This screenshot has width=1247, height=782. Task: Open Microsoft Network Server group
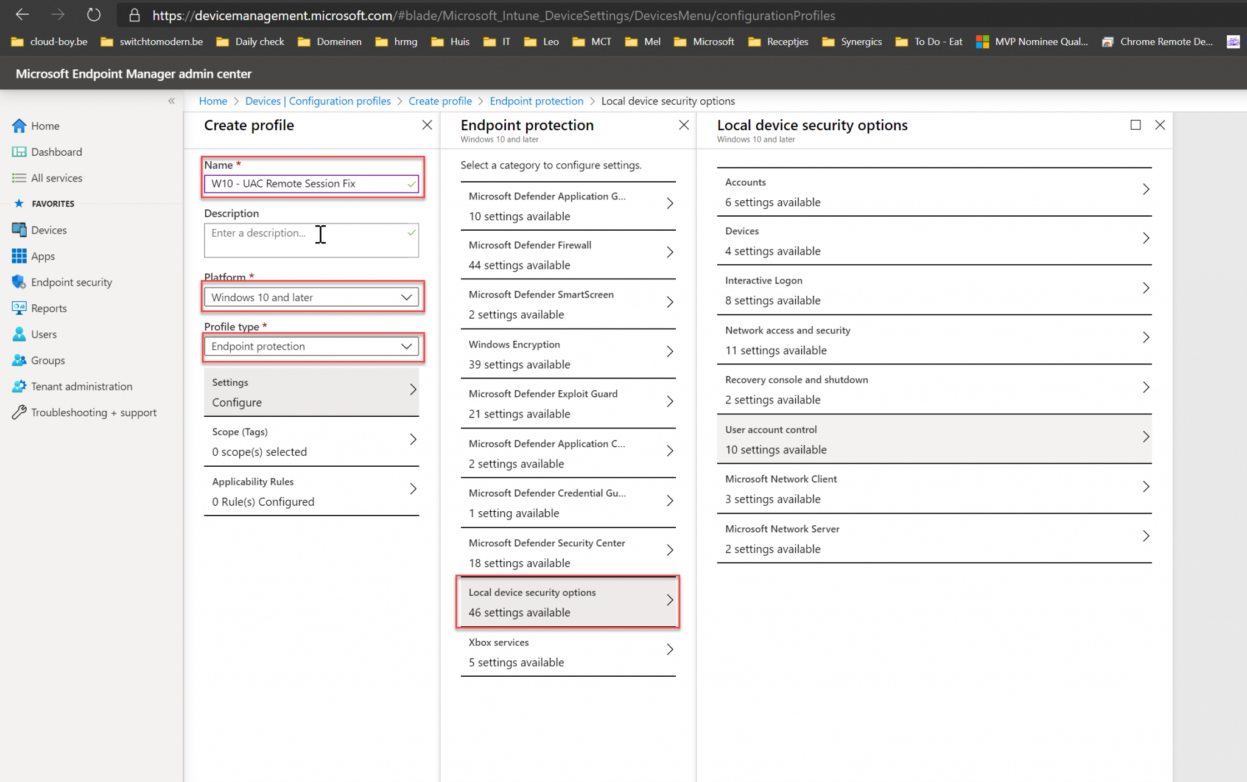tap(934, 539)
